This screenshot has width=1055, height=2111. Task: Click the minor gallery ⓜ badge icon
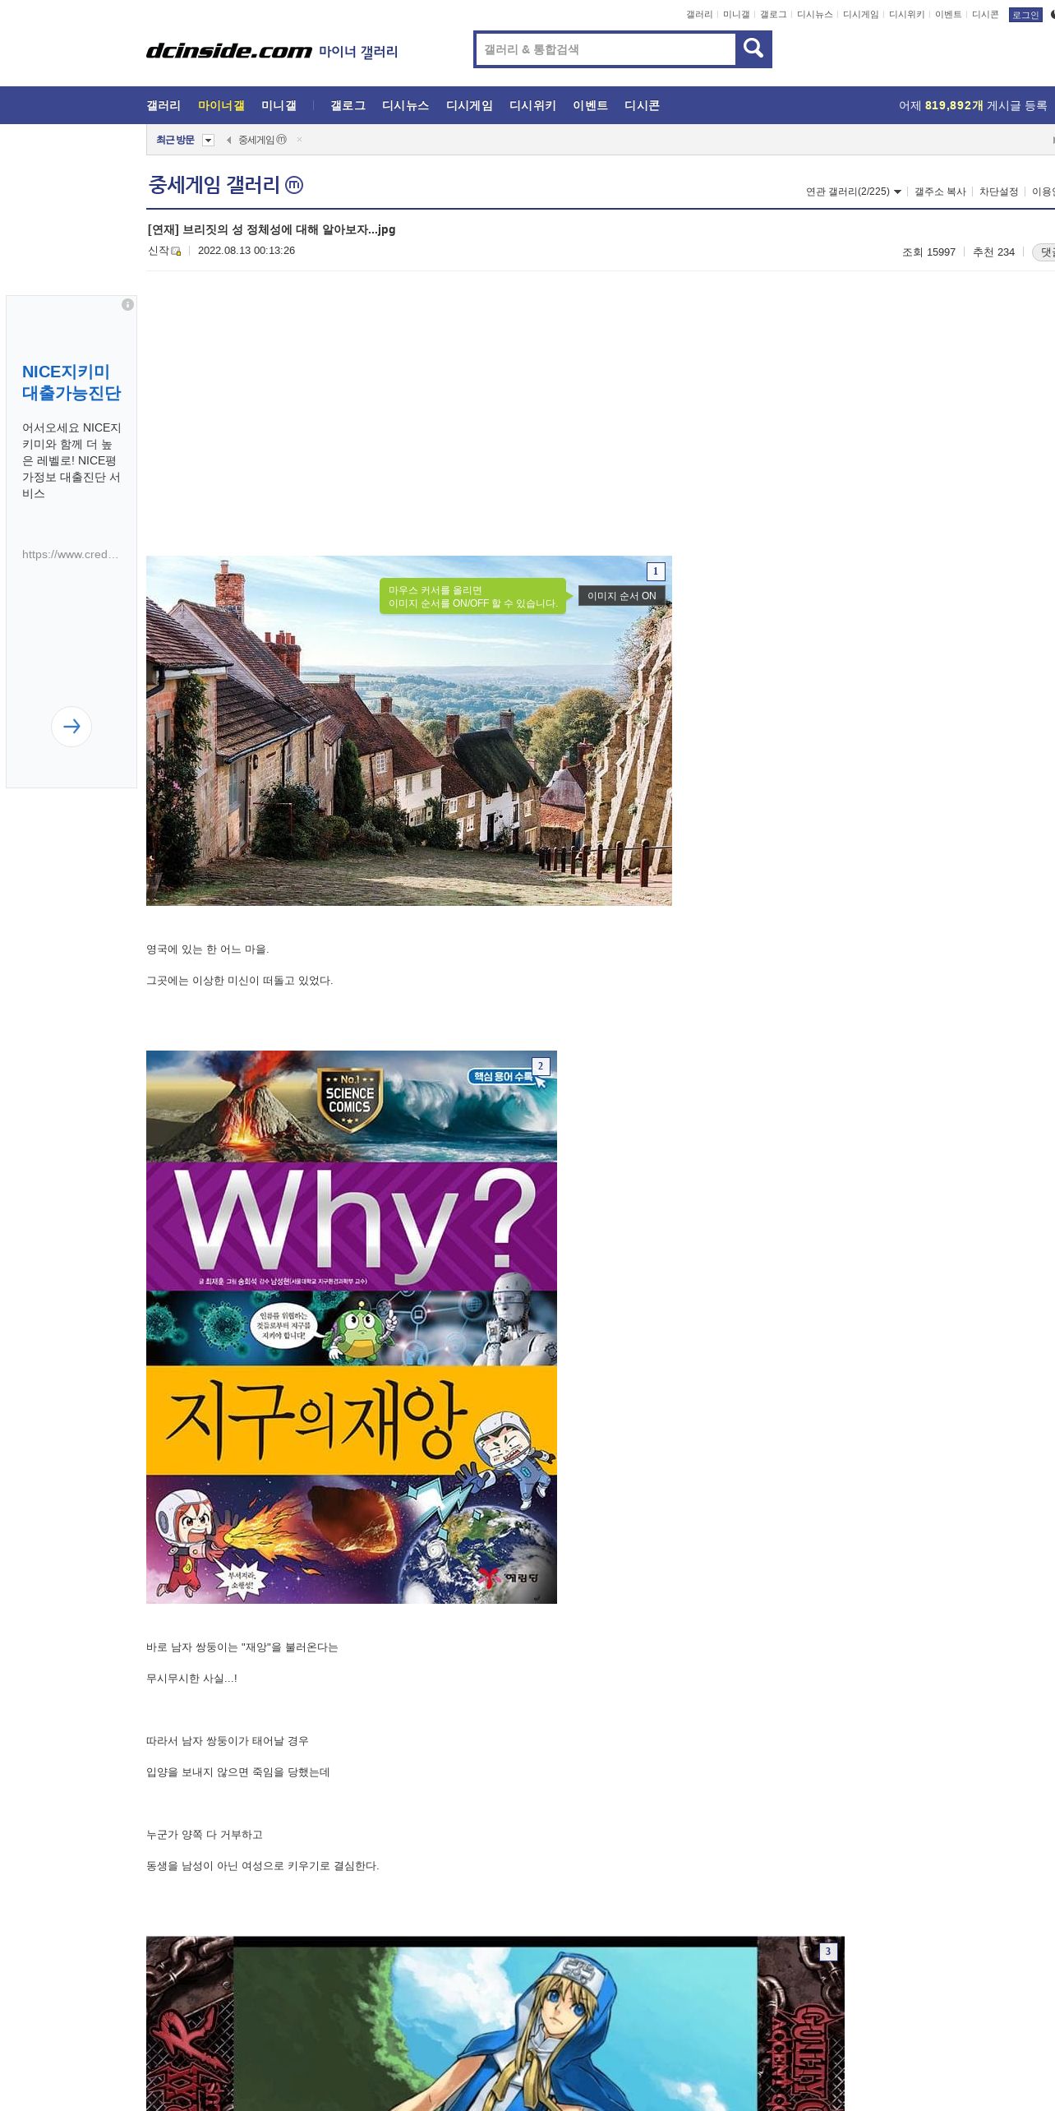coord(294,185)
